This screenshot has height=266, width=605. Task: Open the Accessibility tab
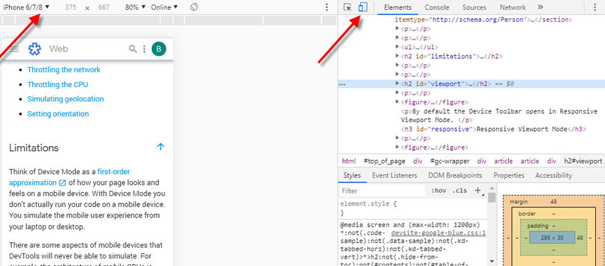pos(554,175)
